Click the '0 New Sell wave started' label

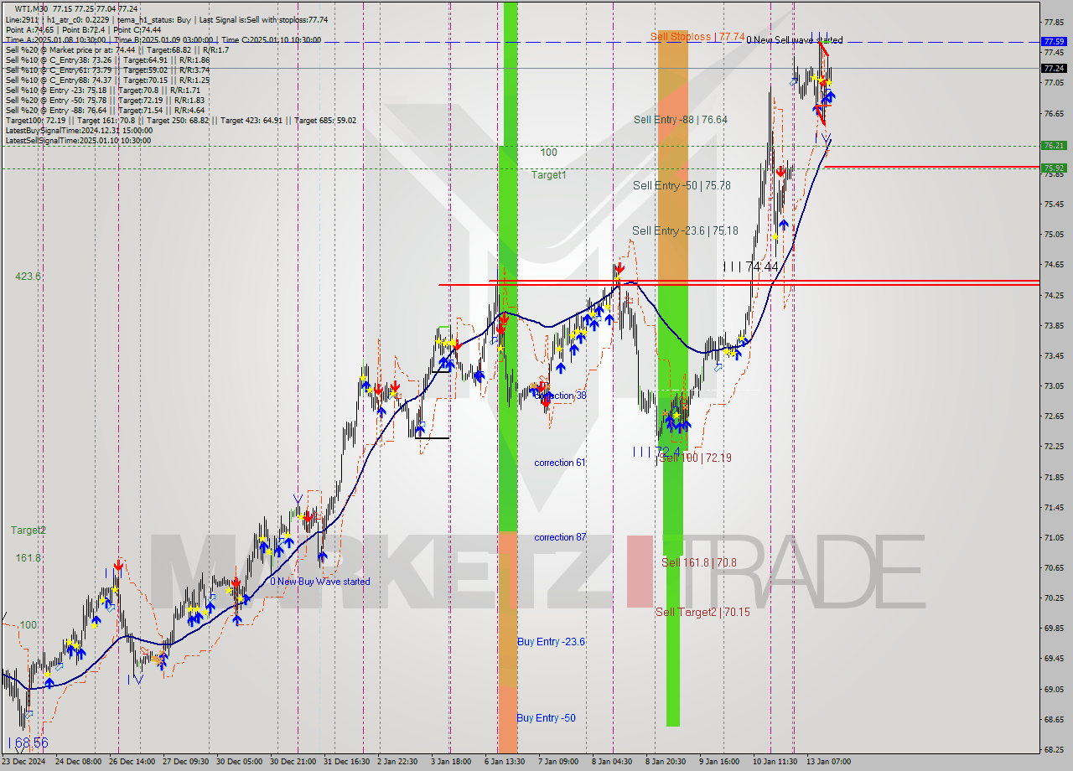[x=795, y=40]
